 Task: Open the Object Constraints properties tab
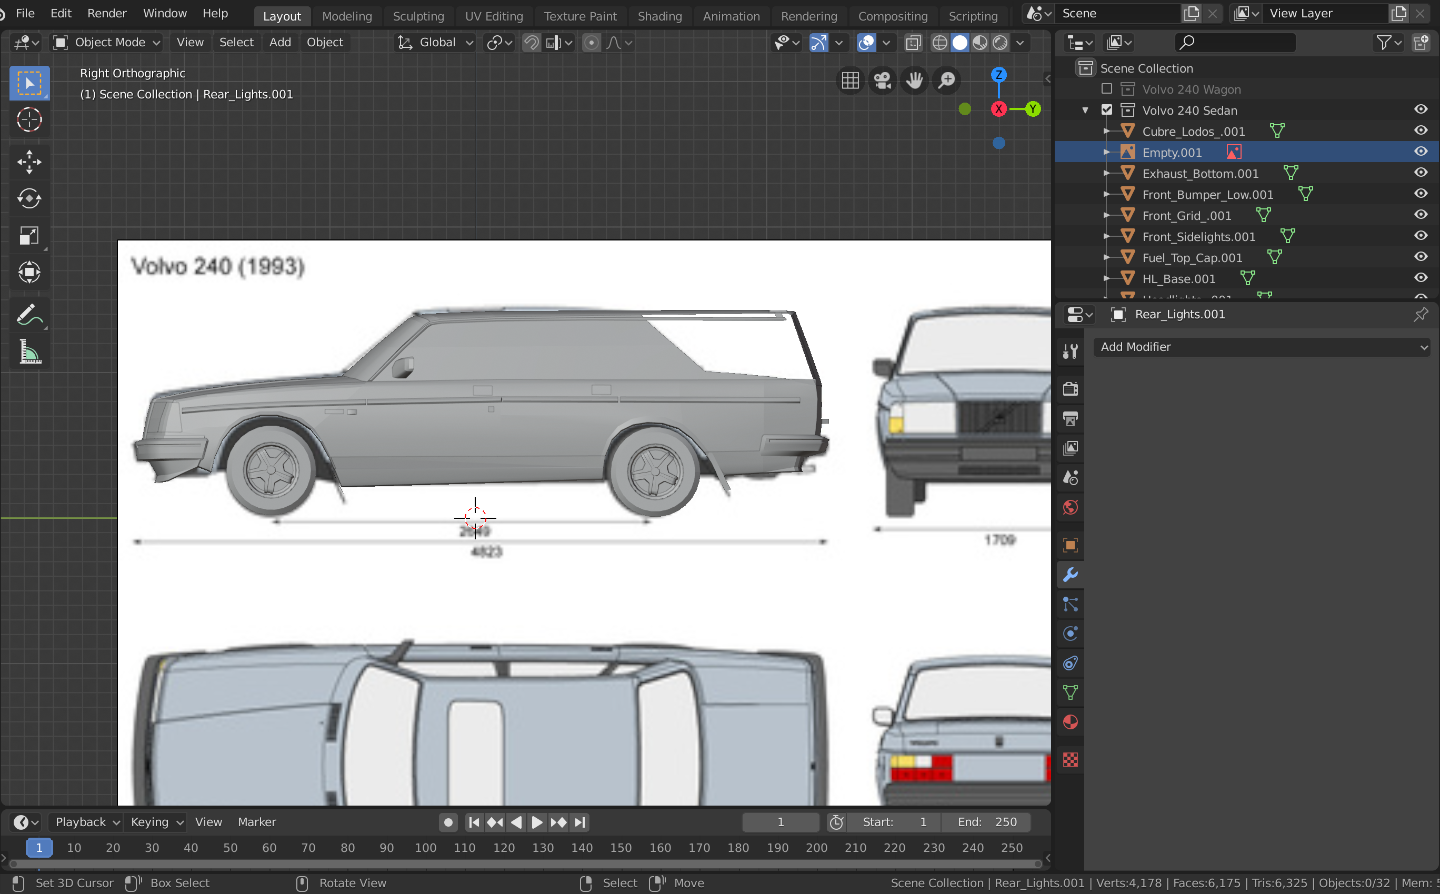click(1071, 664)
